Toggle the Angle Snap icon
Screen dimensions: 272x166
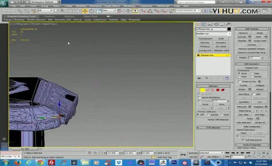[x=150, y=11]
